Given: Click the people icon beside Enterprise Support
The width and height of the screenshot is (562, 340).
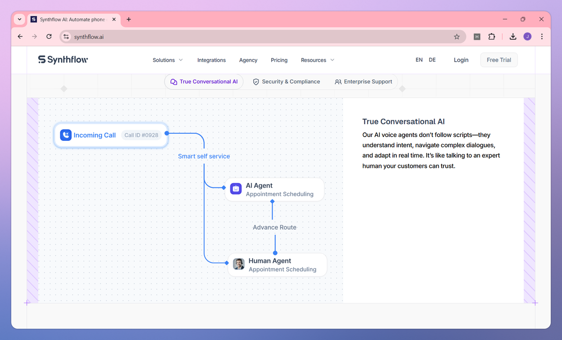Looking at the screenshot, I should pyautogui.click(x=337, y=81).
